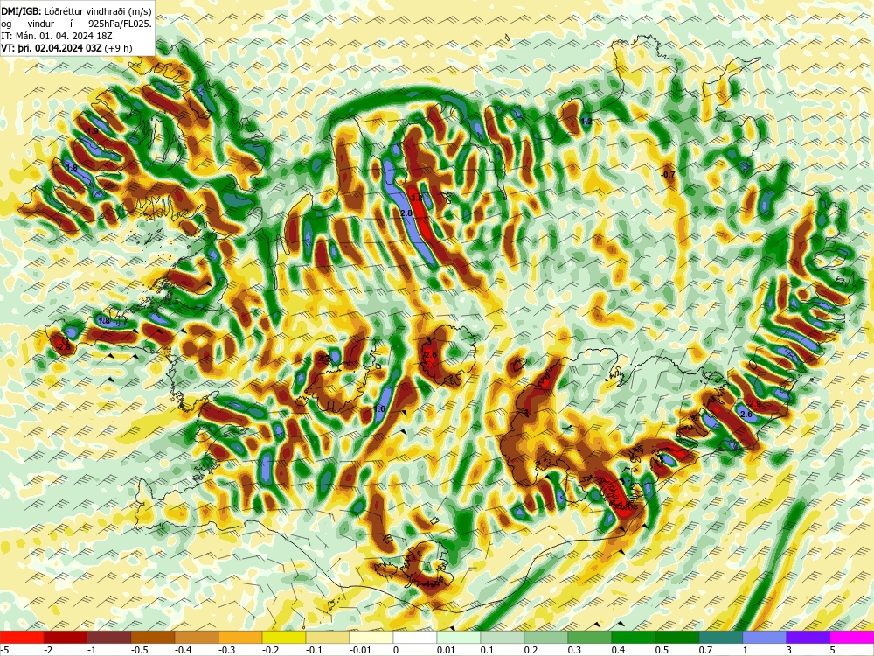Select the green legend swatch starting at 0.4

coord(634,637)
